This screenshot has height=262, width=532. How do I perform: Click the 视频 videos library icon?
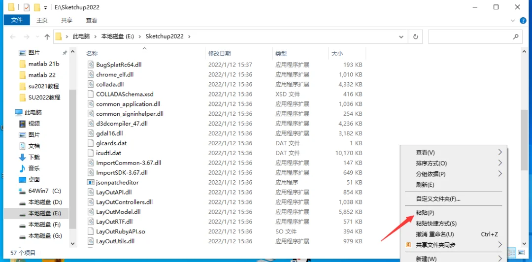pos(22,124)
